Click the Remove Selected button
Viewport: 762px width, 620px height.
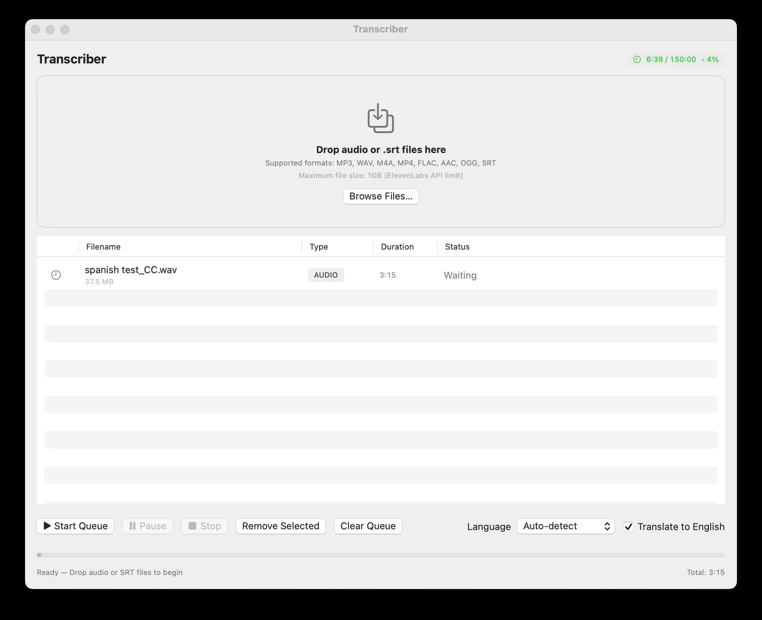coord(280,526)
